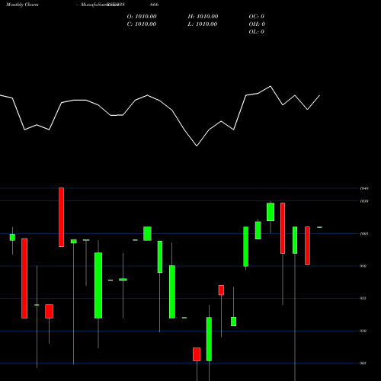Screen dimensions: 381x381
Task: Select the close value "C: 1010.00"
Action: pyautogui.click(x=142, y=24)
